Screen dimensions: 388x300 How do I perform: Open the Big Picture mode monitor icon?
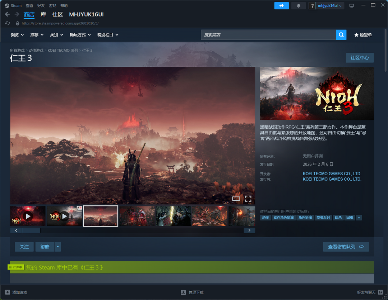[351, 6]
